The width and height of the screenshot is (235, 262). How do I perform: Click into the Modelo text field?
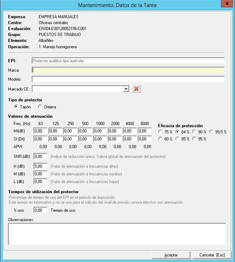[128, 79]
